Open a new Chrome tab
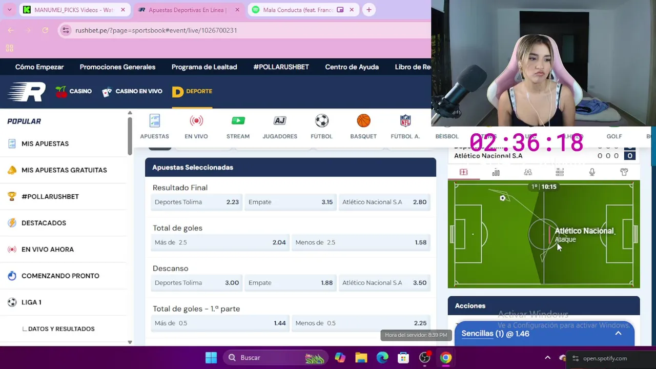Image resolution: width=656 pixels, height=369 pixels. (368, 10)
